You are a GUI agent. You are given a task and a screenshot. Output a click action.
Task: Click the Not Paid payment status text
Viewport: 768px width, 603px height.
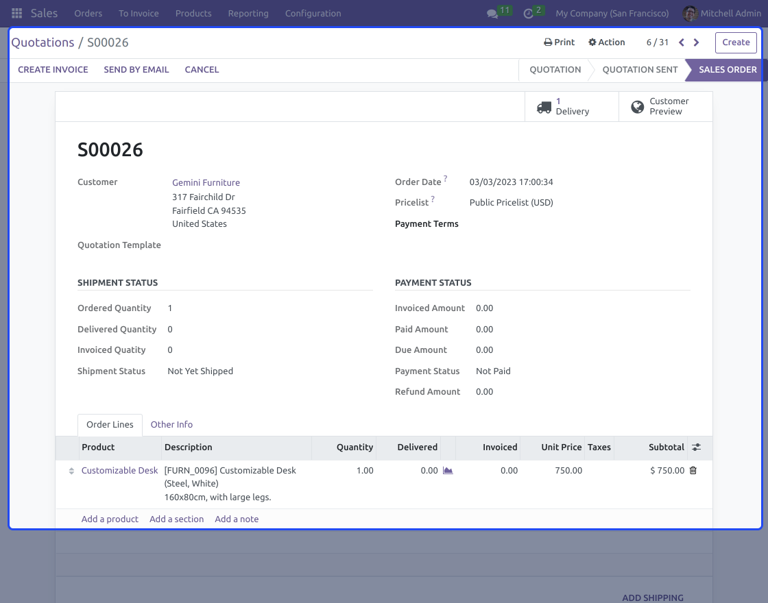[x=493, y=371]
